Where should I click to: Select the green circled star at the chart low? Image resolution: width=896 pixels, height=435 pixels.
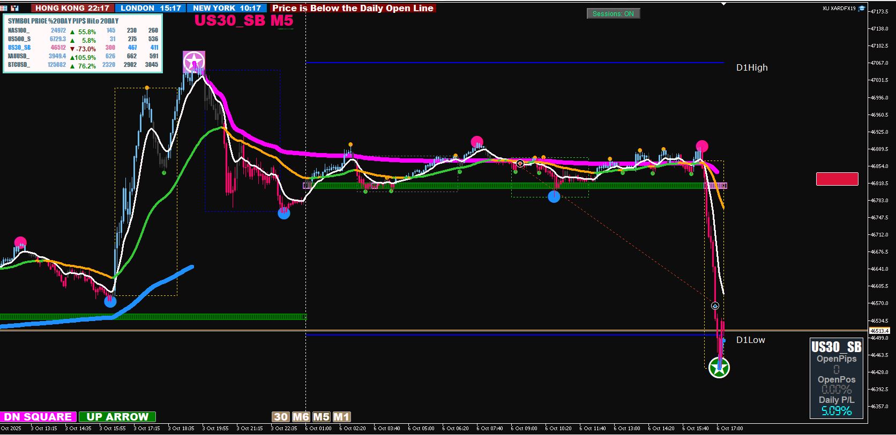point(719,368)
